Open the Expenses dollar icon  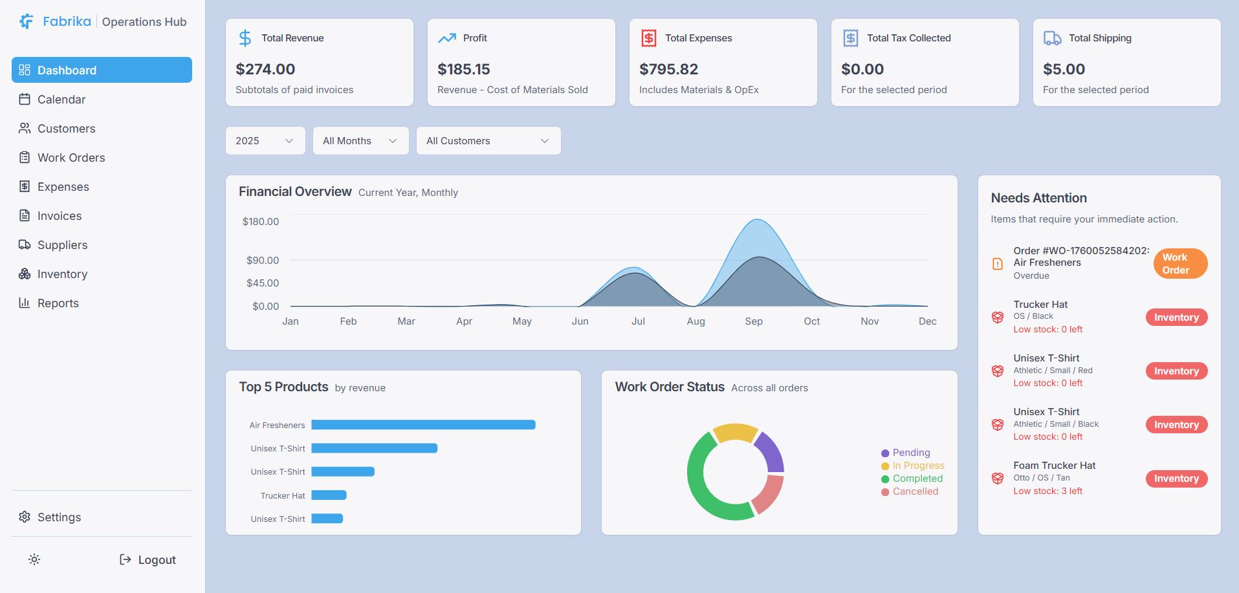pyautogui.click(x=25, y=186)
